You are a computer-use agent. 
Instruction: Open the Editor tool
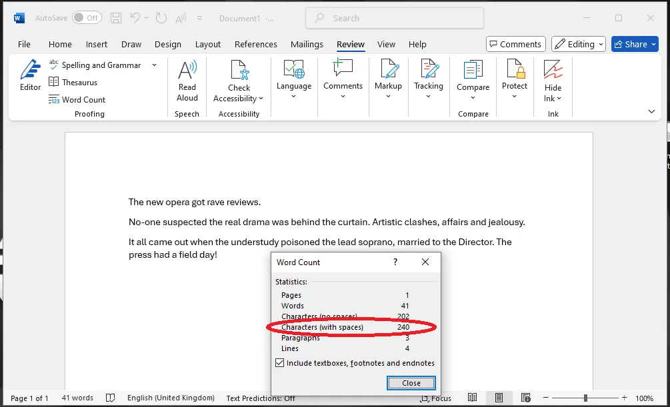point(31,75)
